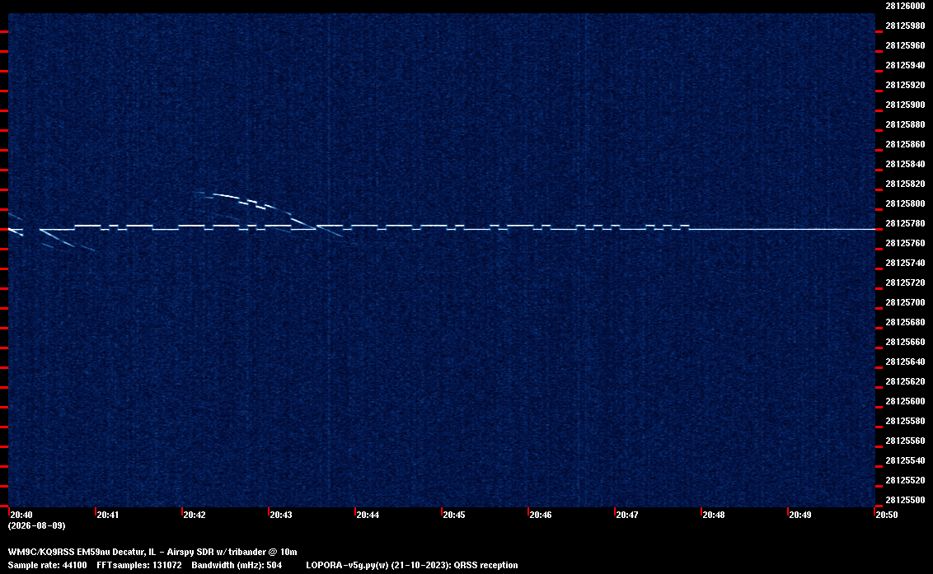Click the 28125820 frequency label
933x574 pixels.
(905, 184)
